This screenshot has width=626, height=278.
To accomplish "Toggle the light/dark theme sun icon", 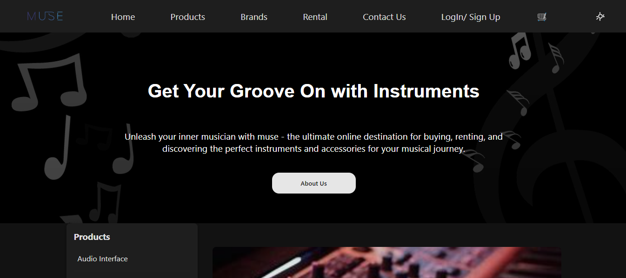I will [x=600, y=17].
